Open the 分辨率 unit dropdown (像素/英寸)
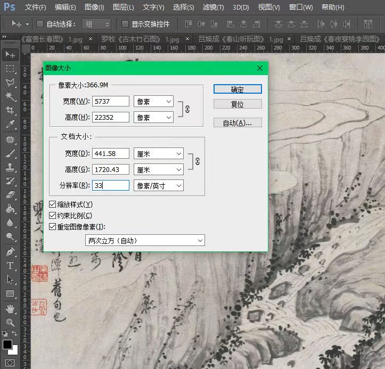Screen dimensions: 385x369 click(158, 185)
